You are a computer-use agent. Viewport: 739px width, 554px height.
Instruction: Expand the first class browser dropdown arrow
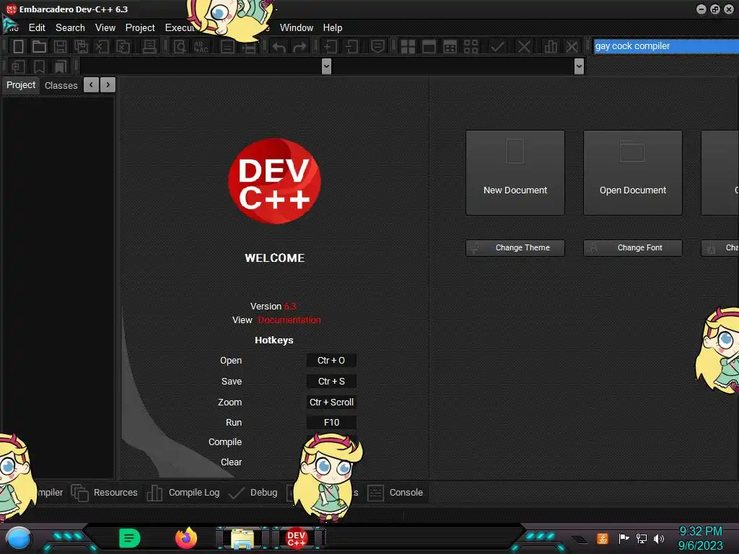(x=326, y=66)
